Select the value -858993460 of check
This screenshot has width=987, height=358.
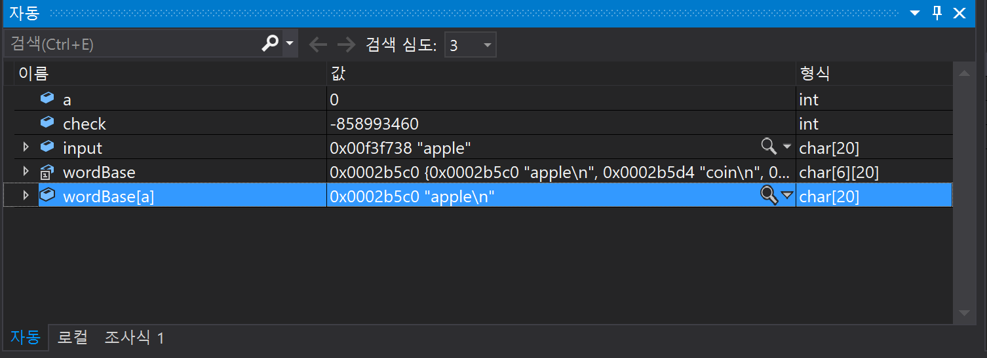374,124
